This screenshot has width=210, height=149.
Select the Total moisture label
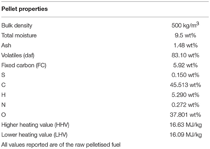[x=19, y=35]
